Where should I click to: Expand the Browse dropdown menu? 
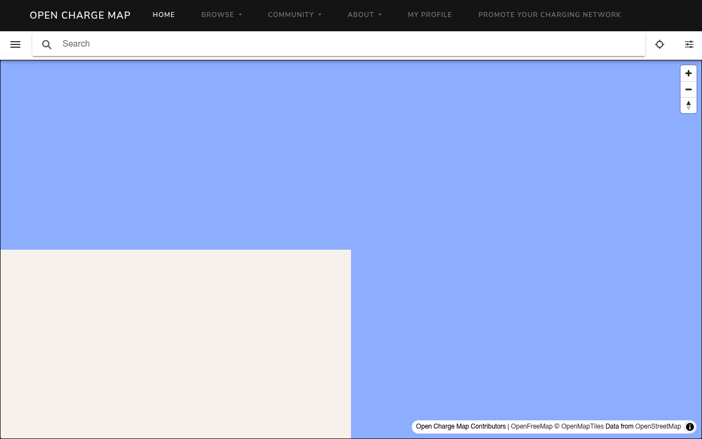[222, 15]
